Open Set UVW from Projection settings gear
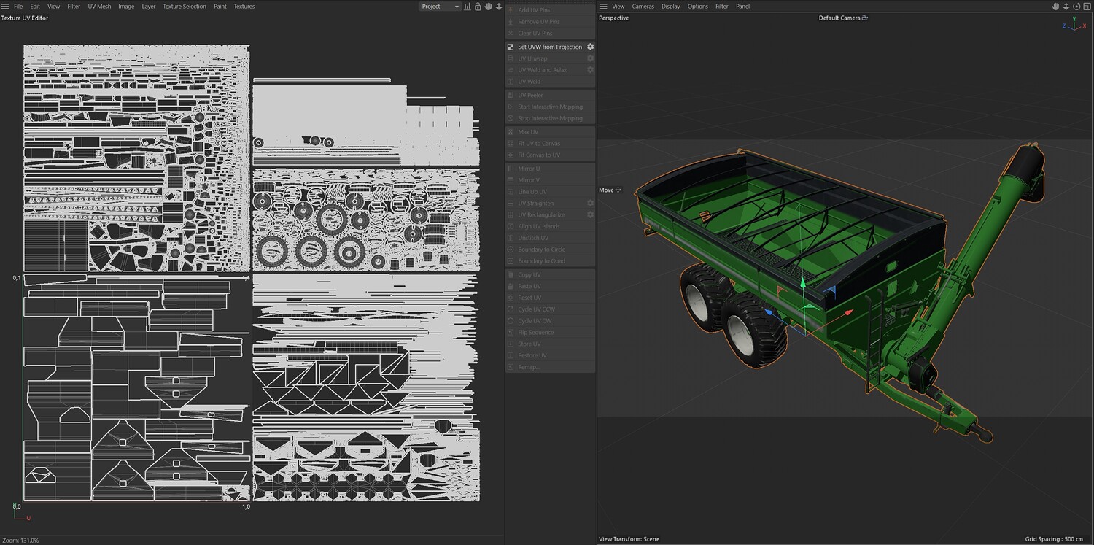This screenshot has width=1094, height=545. tap(591, 47)
